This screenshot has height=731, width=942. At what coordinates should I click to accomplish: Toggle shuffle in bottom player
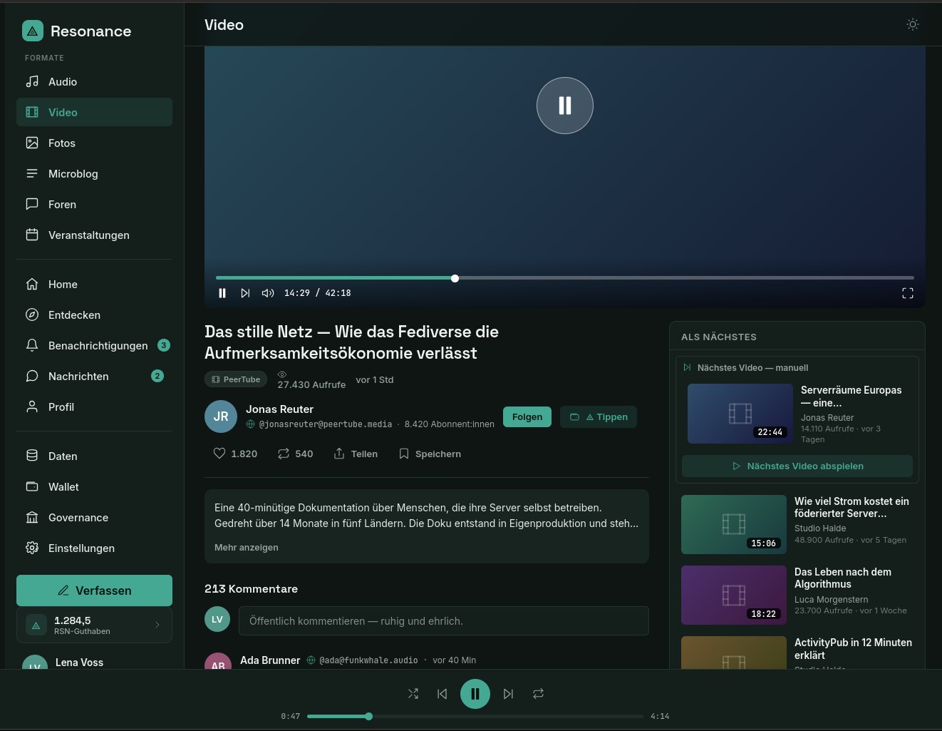(413, 693)
